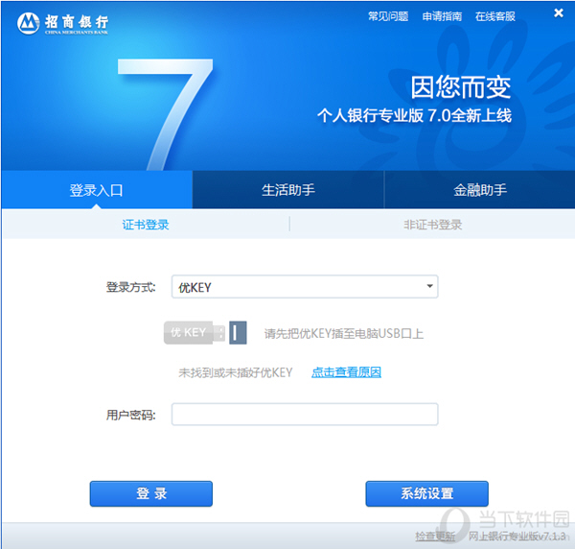The width and height of the screenshot is (575, 549).
Task: Open the 登录方式 dropdown showing 优KEY
Action: [305, 286]
